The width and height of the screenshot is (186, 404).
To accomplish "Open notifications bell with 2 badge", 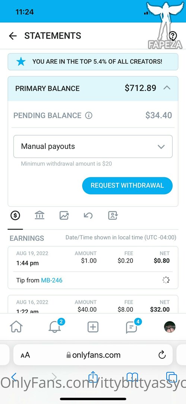I will [55, 327].
